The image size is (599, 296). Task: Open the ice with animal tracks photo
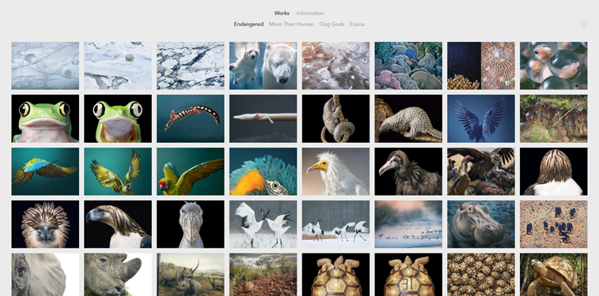(x=45, y=66)
